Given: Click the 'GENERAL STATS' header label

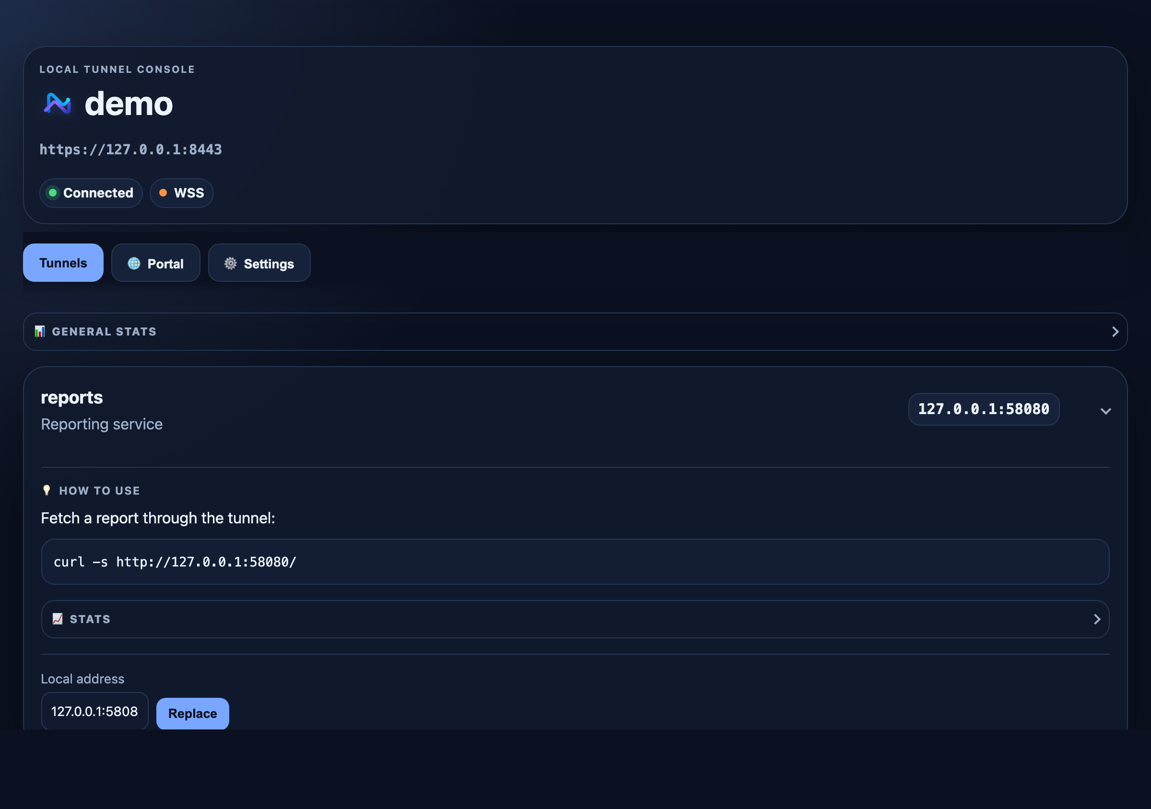Looking at the screenshot, I should tap(104, 332).
